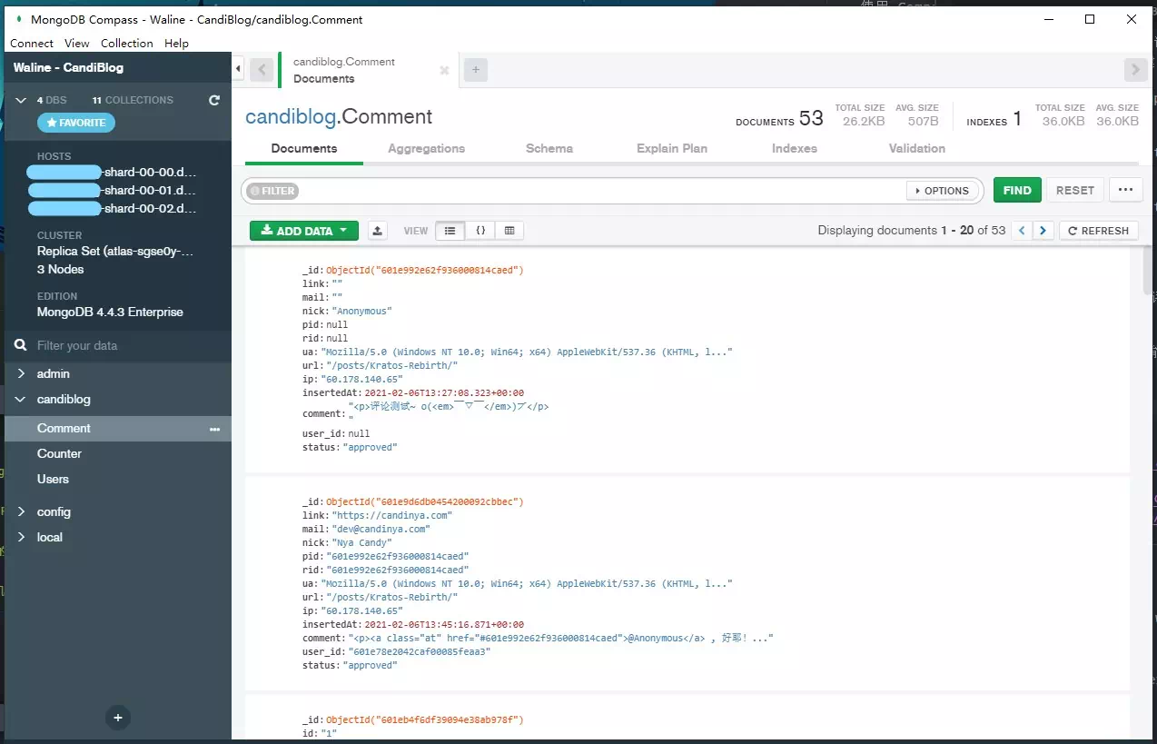The image size is (1157, 744).
Task: Open the Collection menu
Action: tap(127, 43)
